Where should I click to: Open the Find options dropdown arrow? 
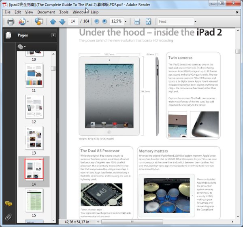point(195,21)
